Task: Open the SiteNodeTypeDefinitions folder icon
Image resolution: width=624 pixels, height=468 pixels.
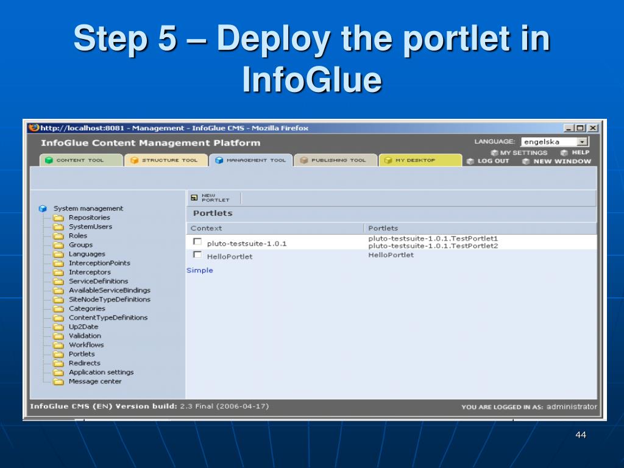Action: 58,300
